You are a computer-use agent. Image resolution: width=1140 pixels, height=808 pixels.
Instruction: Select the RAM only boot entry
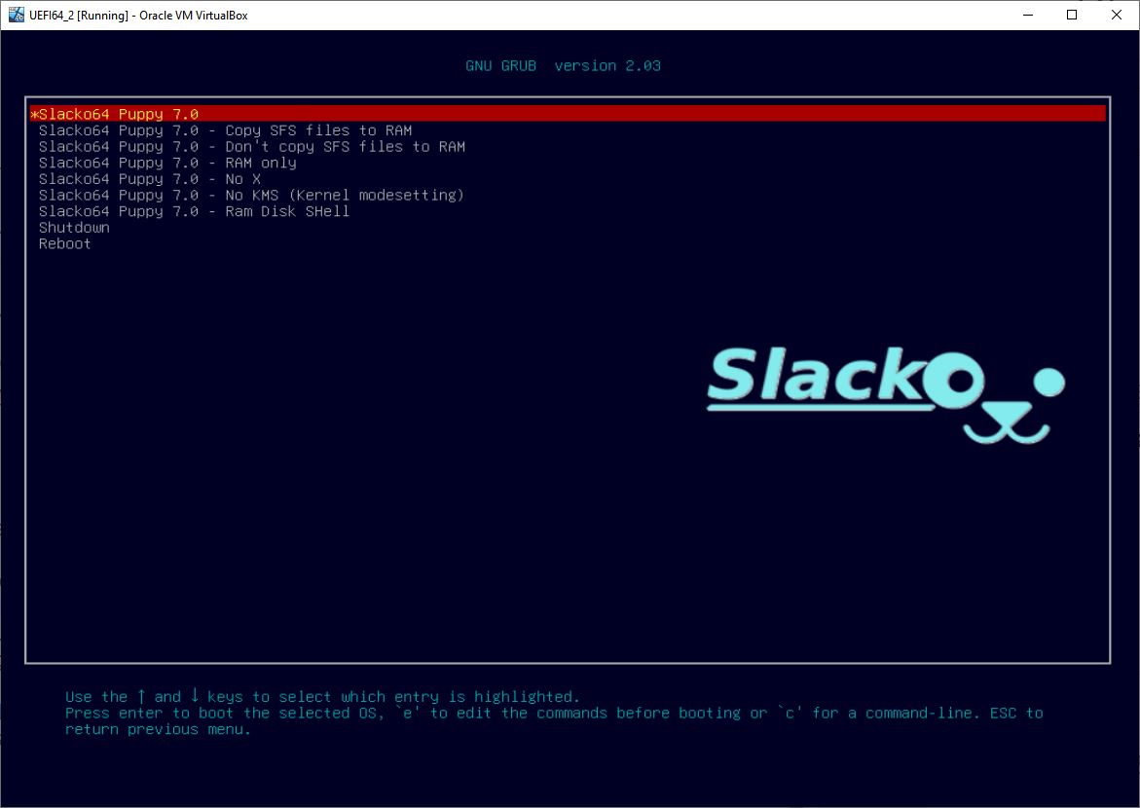click(166, 163)
